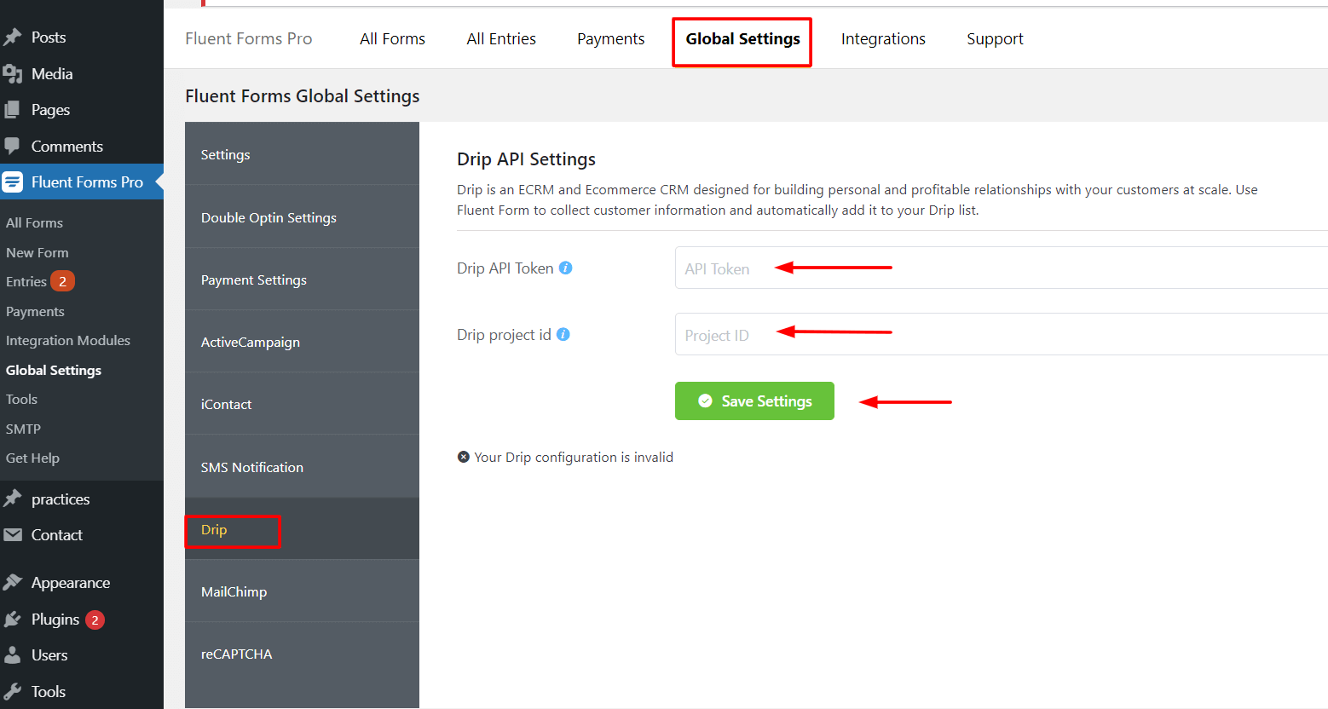Open SMTP submenu item
This screenshot has height=709, width=1328.
coord(23,429)
